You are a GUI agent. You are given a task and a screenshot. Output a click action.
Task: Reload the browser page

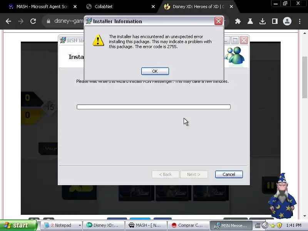click(x=33, y=21)
